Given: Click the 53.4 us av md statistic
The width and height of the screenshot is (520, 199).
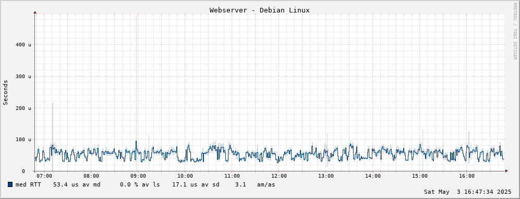Looking at the screenshot, I should click(77, 185).
